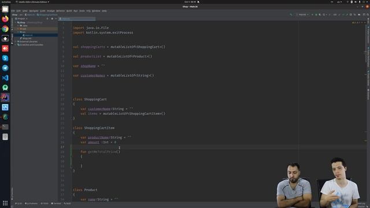Select opened file locate icon in Project panel
The image size is (370, 208).
pyautogui.click(x=47, y=18)
